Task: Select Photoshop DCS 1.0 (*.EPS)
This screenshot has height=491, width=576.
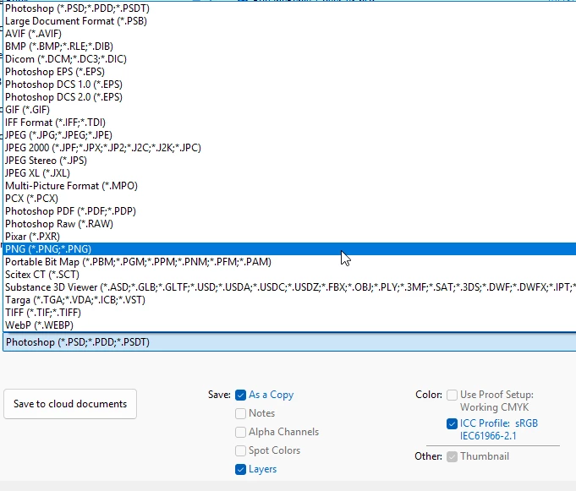Action: tap(289, 85)
